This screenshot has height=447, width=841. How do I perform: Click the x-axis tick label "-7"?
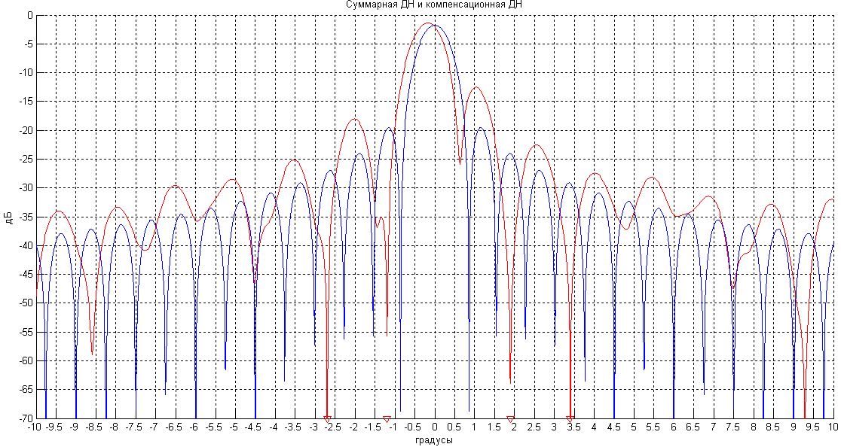[154, 427]
